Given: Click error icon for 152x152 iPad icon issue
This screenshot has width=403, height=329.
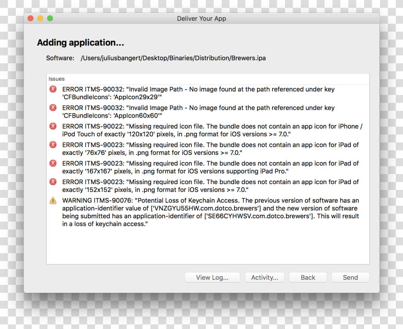Looking at the screenshot, I should pyautogui.click(x=53, y=182).
